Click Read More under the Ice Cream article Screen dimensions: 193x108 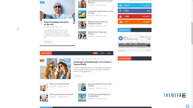tap(78, 76)
